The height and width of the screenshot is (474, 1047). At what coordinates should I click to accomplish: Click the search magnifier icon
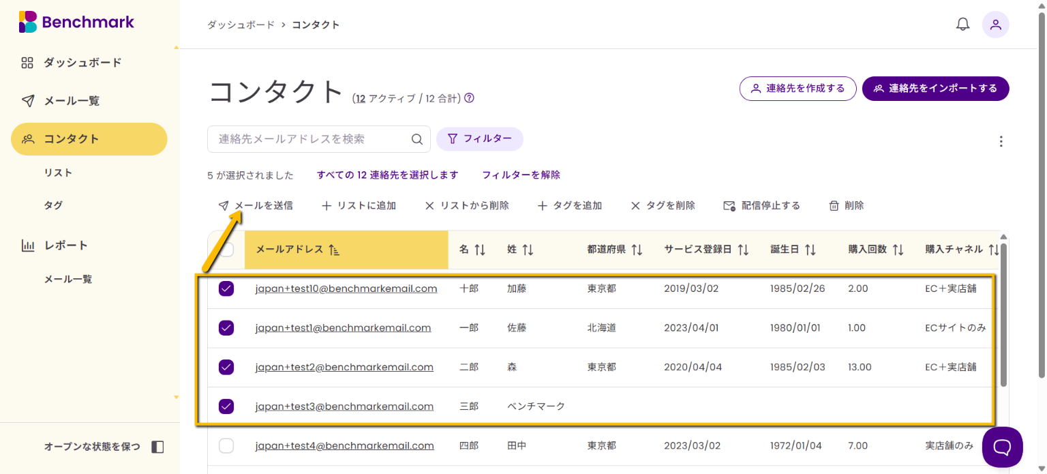coord(417,139)
